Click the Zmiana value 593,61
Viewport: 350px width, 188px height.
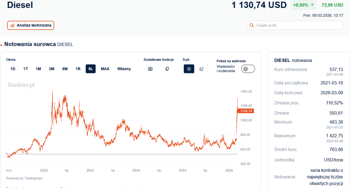click(x=336, y=113)
